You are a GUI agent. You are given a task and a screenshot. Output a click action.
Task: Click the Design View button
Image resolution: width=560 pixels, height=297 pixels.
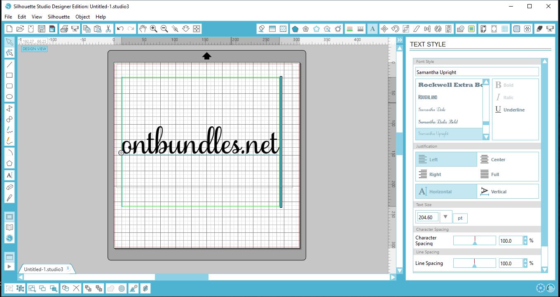point(35,49)
